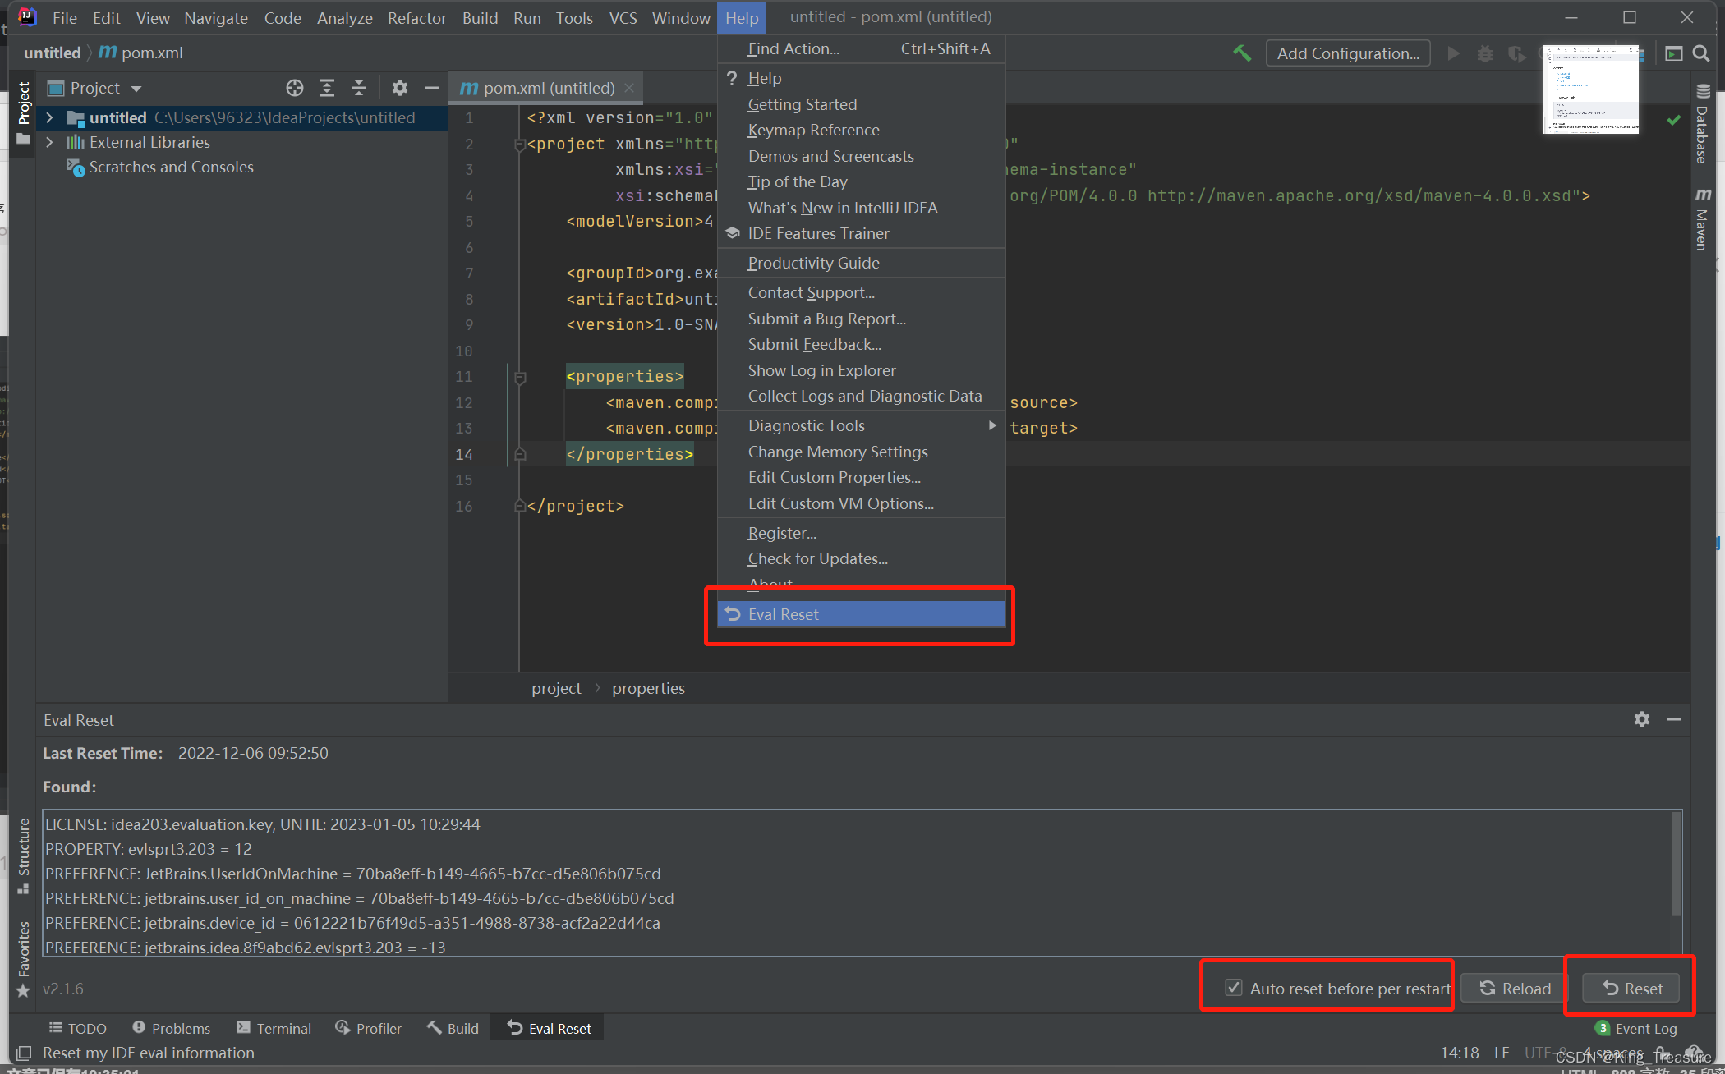
Task: Click the locate (Select Opened File) crosshair icon
Action: pos(295,88)
